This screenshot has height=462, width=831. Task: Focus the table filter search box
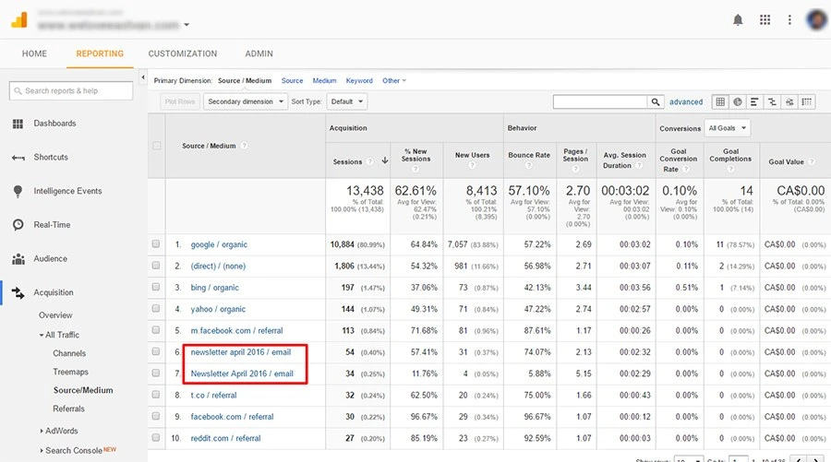pos(600,101)
